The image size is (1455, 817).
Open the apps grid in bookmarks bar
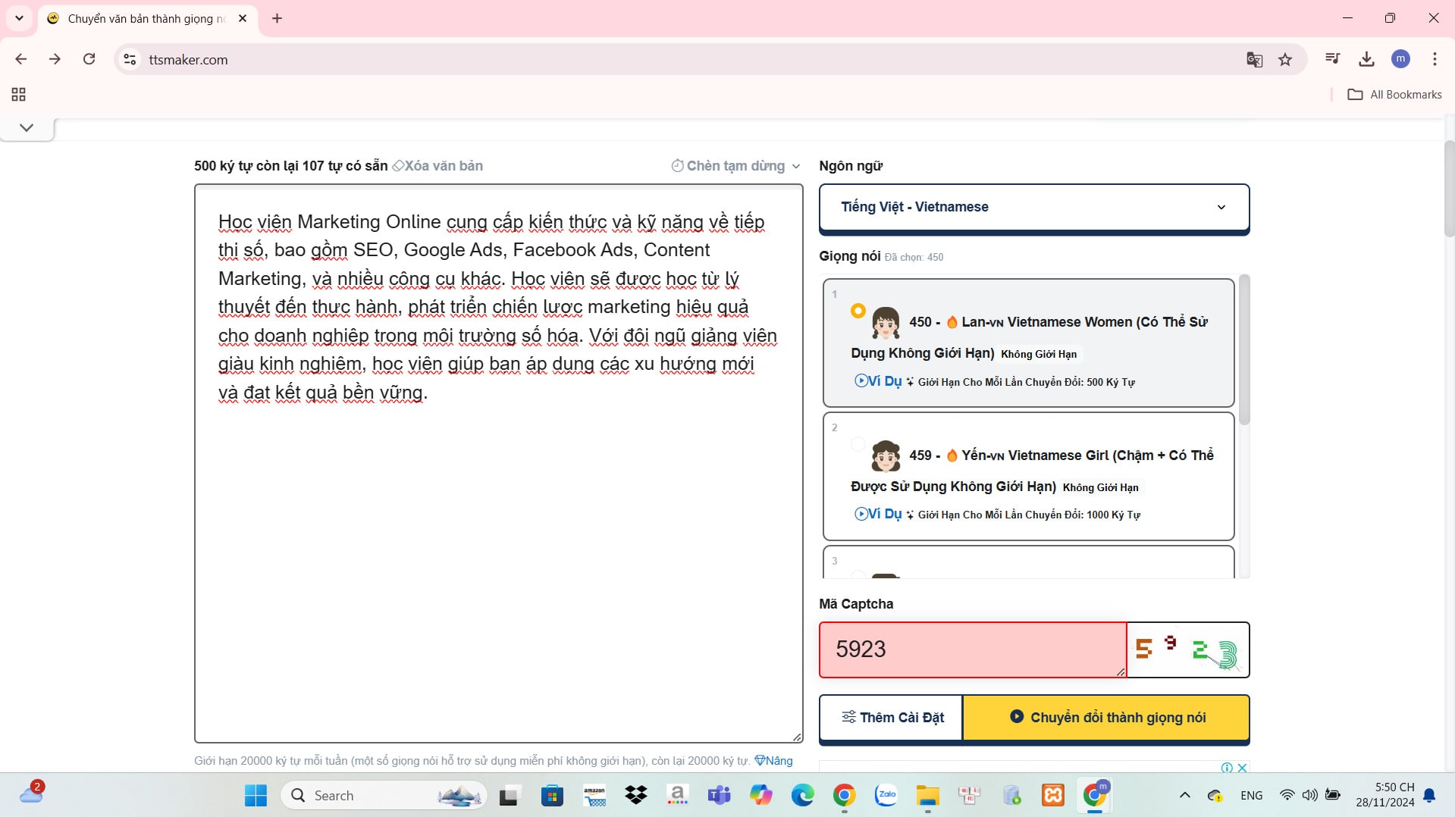pos(19,94)
